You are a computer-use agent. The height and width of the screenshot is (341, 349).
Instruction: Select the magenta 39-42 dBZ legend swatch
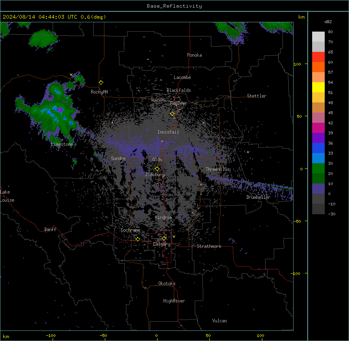point(318,128)
